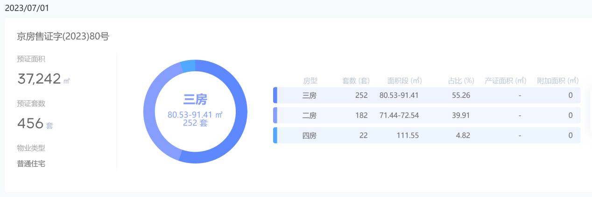The width and height of the screenshot is (592, 197).
Task: Select the 三房 row in the table
Action: (427, 95)
